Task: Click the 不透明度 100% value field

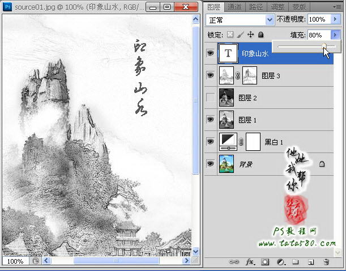Action: [x=319, y=19]
